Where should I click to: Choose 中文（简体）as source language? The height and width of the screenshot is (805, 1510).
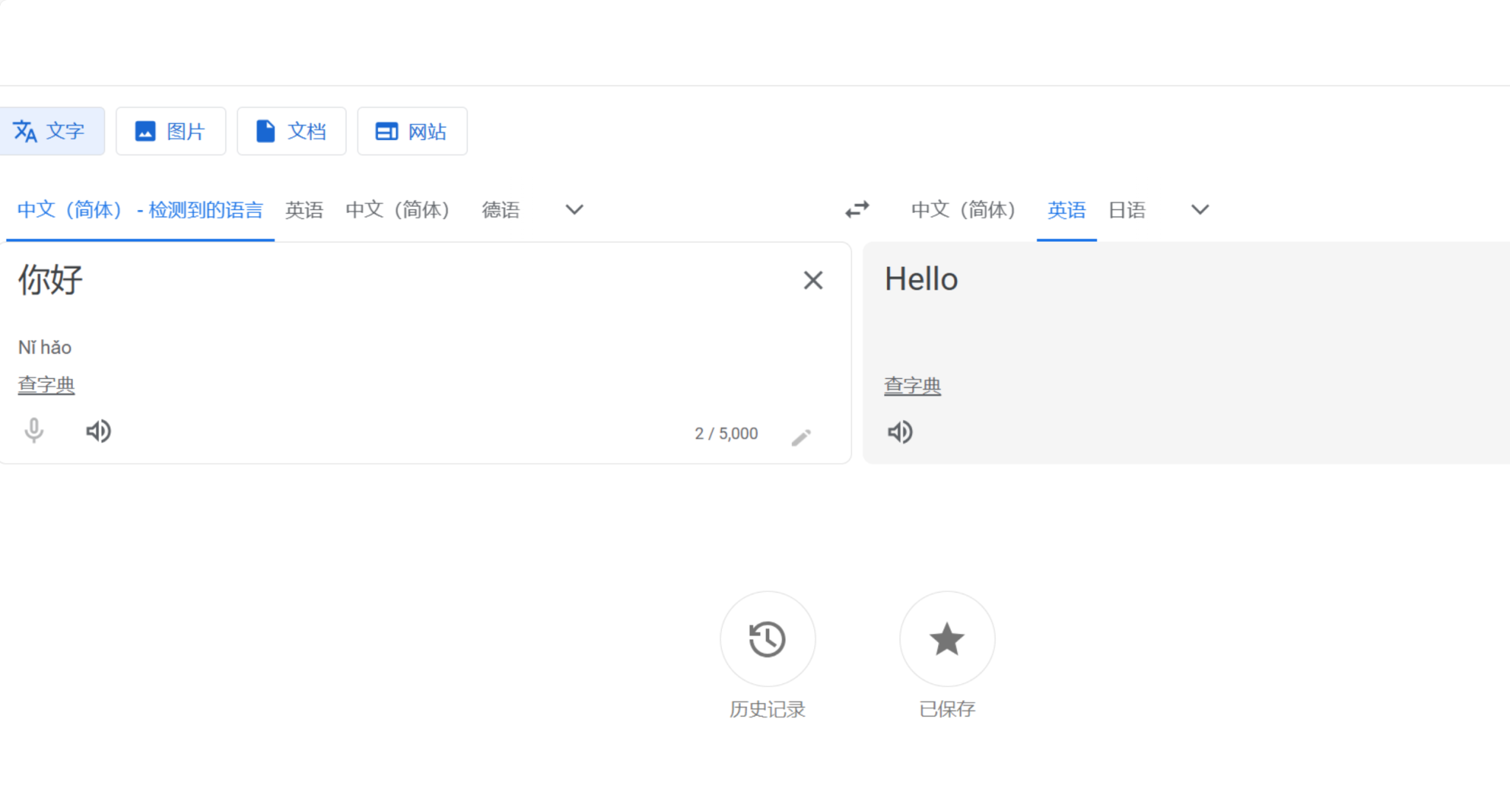coord(397,210)
